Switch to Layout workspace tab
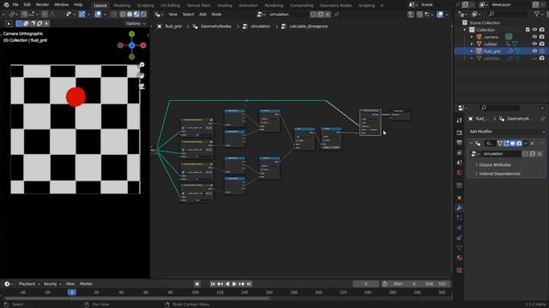Screen dimensions: 549x308 click(100, 5)
